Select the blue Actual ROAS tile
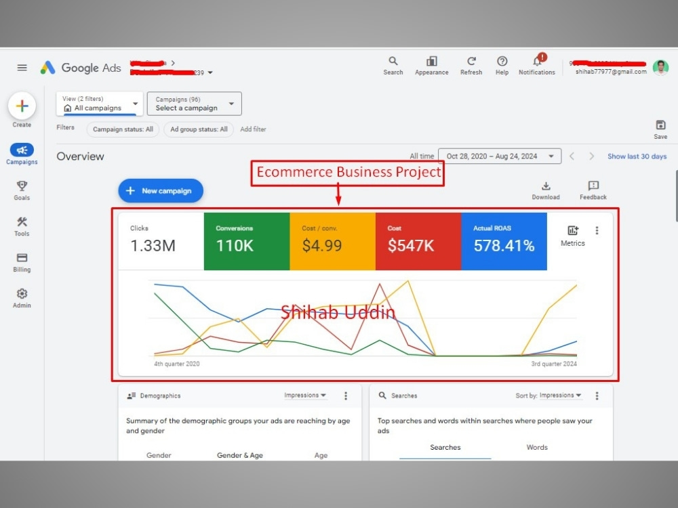The image size is (678, 508). (504, 241)
